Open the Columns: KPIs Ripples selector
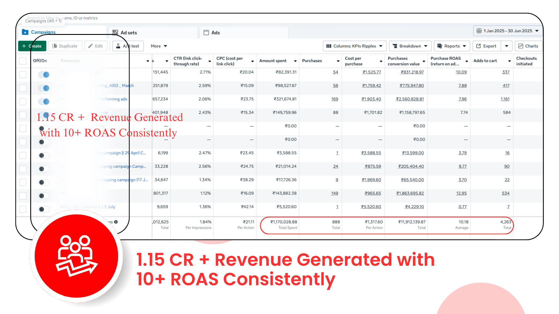This screenshot has width=559, height=314. point(354,46)
